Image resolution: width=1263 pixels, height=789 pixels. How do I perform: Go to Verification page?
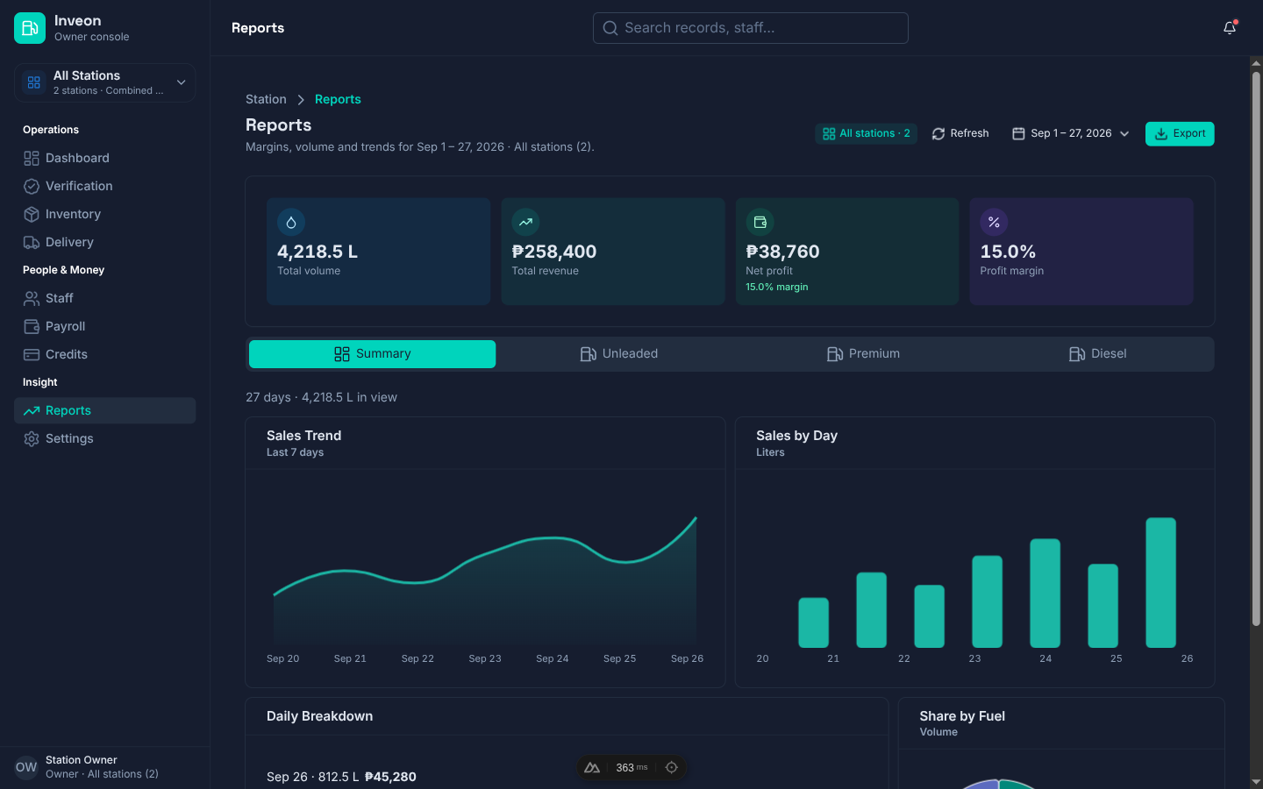pos(104,186)
